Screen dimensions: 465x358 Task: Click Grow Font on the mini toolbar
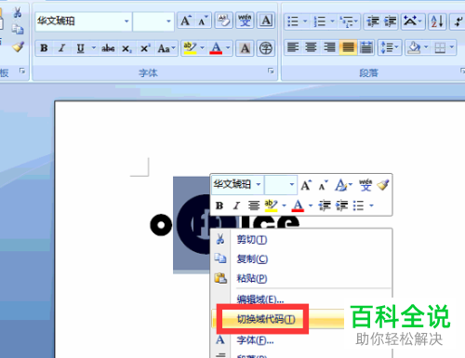coord(306,185)
